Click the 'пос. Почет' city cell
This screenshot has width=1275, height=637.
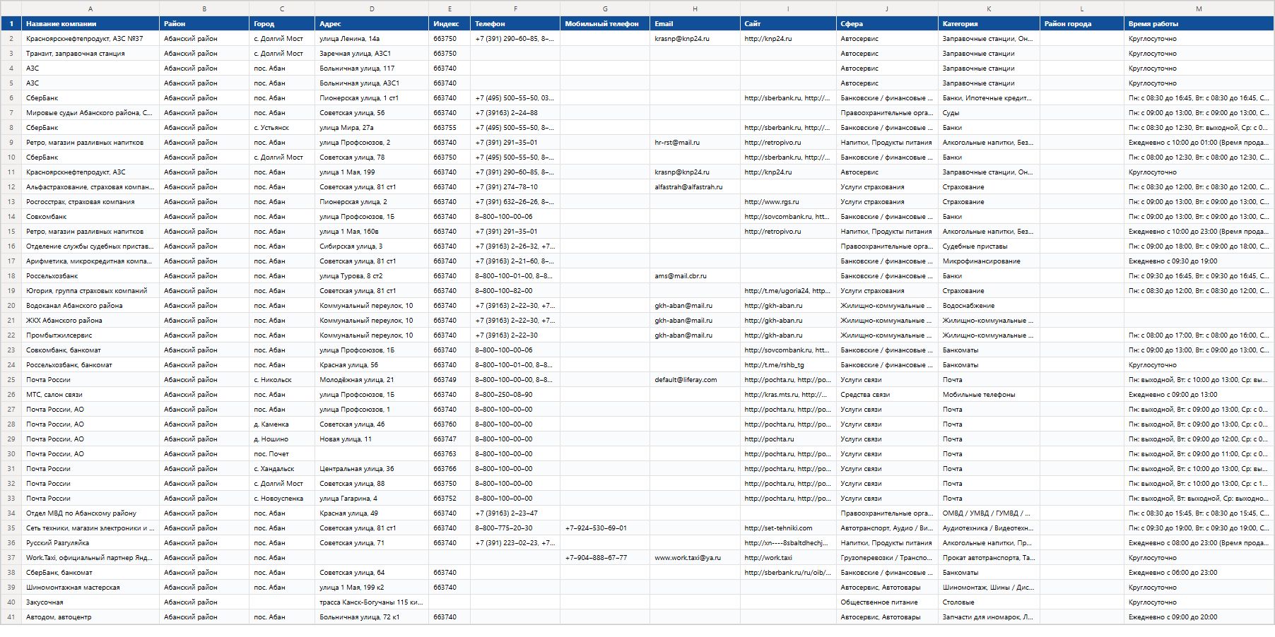tap(282, 454)
